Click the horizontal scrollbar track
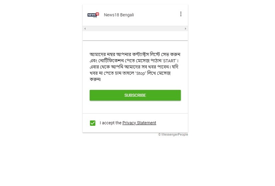 click(135, 29)
